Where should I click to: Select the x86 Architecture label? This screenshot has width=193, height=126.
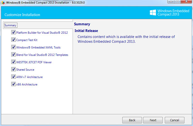[27, 85]
